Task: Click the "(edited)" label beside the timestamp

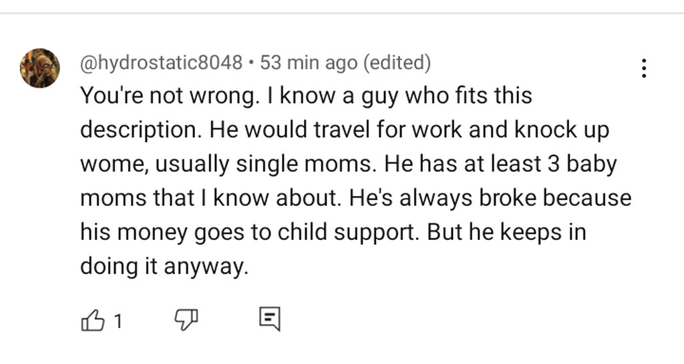Action: click(x=397, y=63)
